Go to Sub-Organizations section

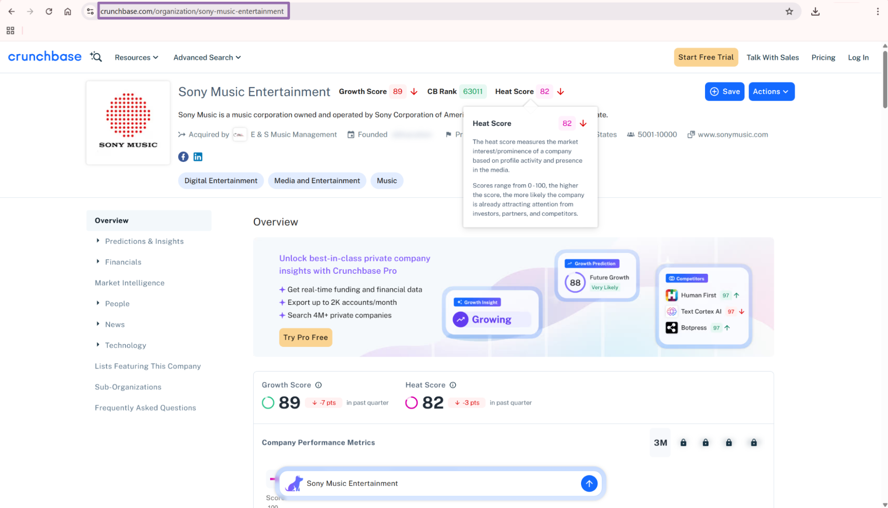pyautogui.click(x=128, y=387)
